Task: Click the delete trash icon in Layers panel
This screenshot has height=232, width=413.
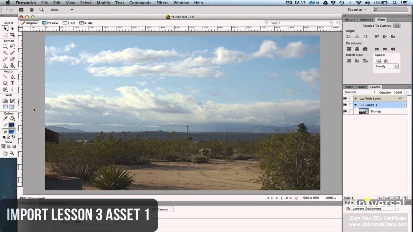Action: click(405, 198)
